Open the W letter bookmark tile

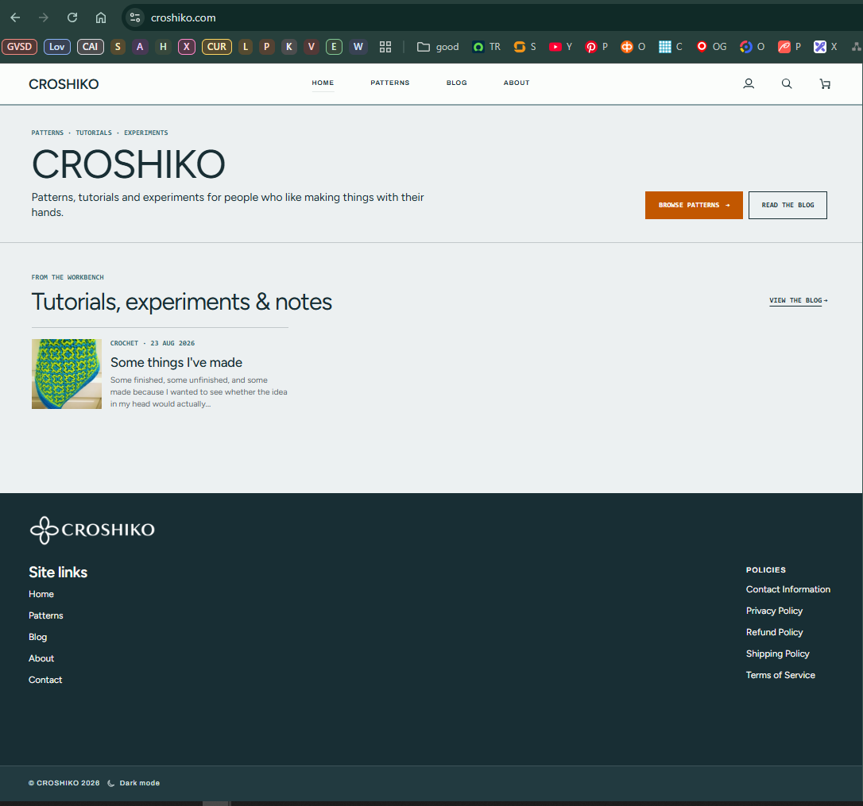click(358, 47)
